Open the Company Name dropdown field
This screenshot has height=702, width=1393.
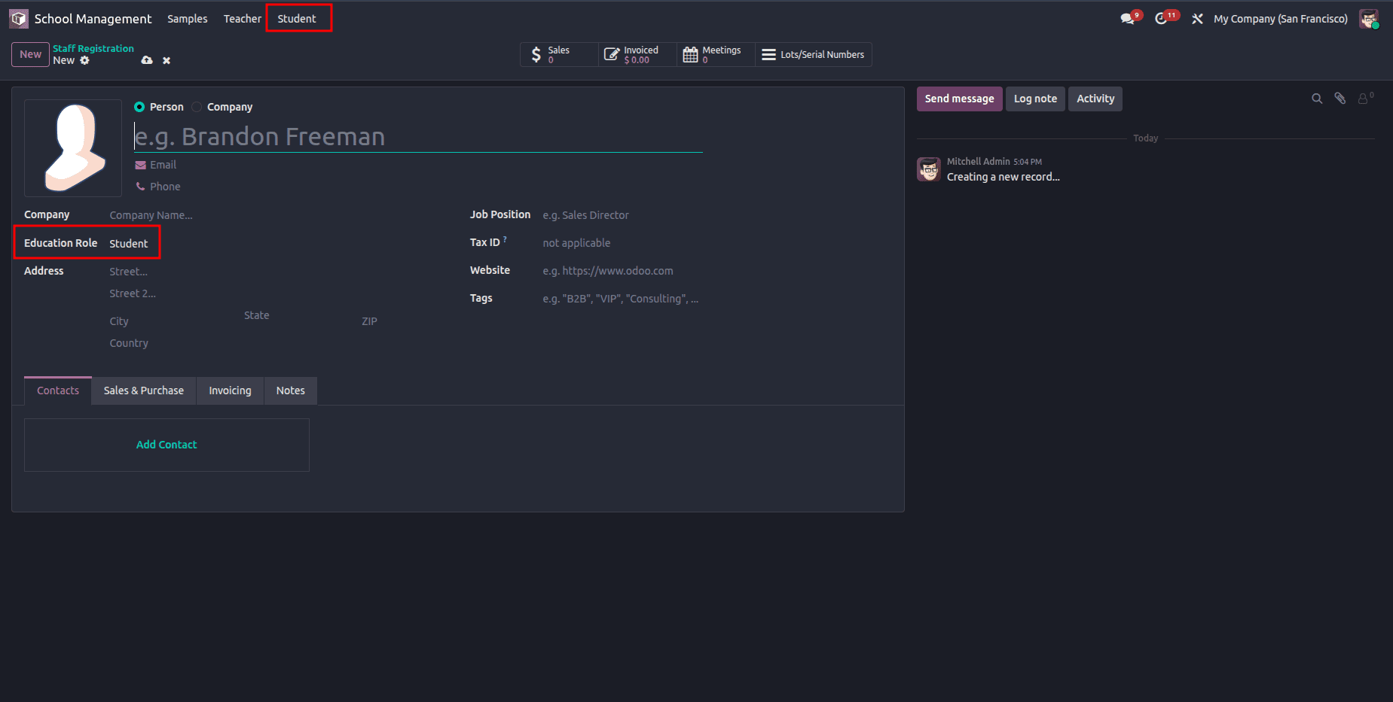tap(279, 215)
